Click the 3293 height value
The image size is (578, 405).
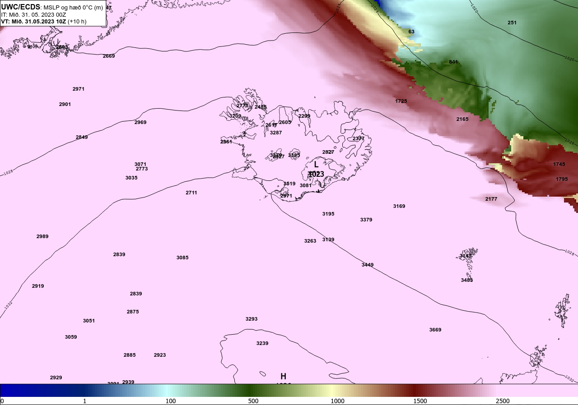click(x=252, y=319)
